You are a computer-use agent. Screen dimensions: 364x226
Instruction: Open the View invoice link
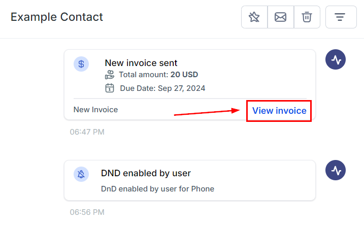[279, 111]
